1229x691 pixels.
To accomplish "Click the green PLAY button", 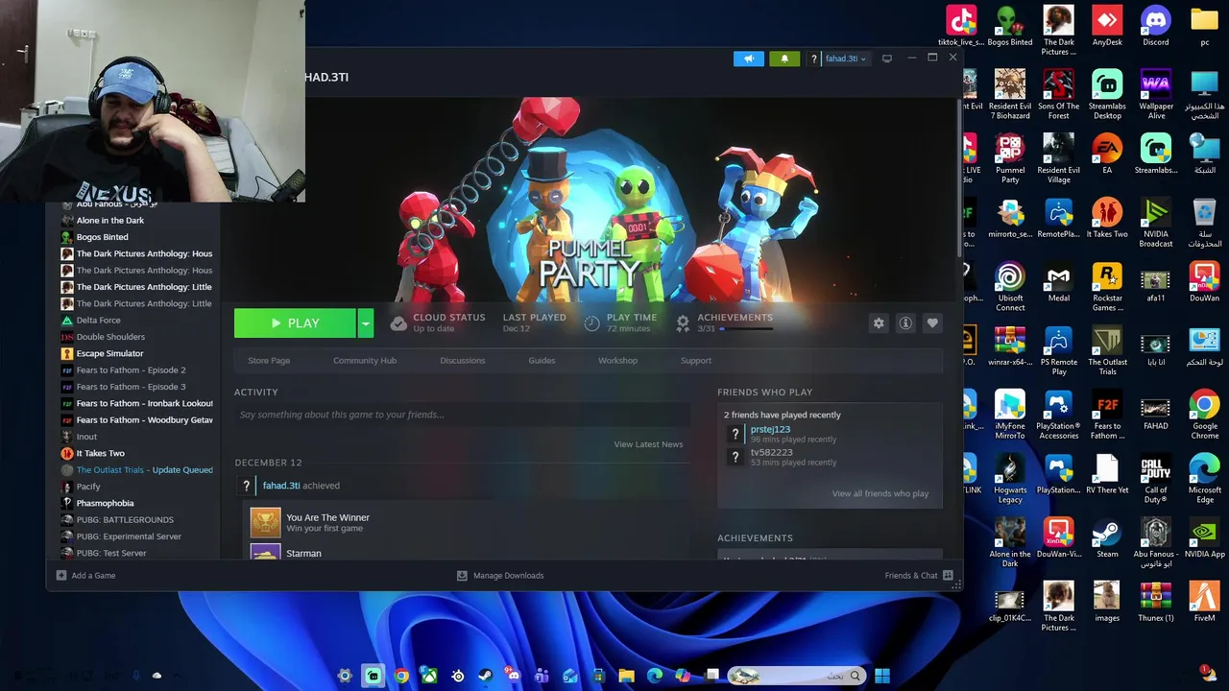I will 295,323.
